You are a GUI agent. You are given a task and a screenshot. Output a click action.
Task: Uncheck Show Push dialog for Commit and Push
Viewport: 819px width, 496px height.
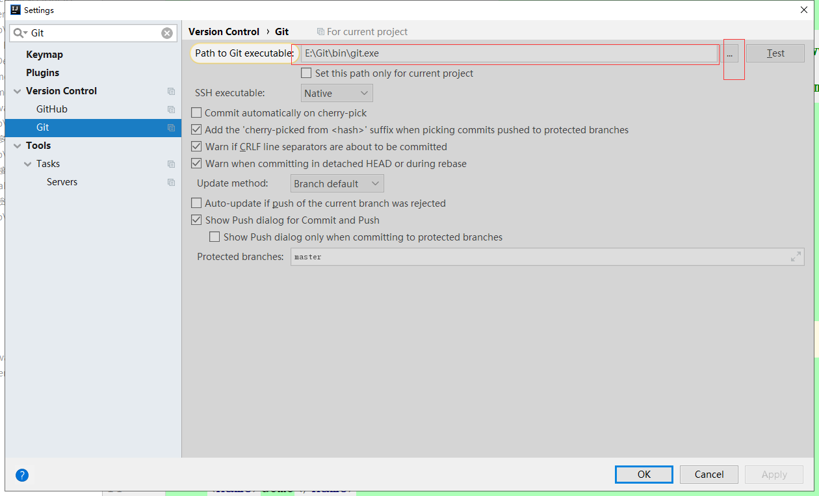click(196, 220)
